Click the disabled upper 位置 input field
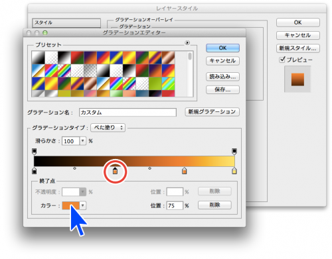 175,191
